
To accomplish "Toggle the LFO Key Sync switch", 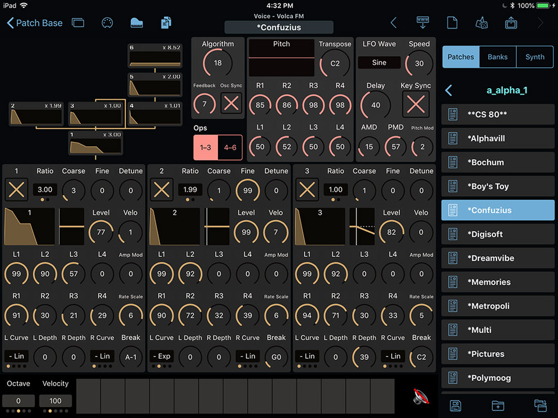I will pos(416,105).
